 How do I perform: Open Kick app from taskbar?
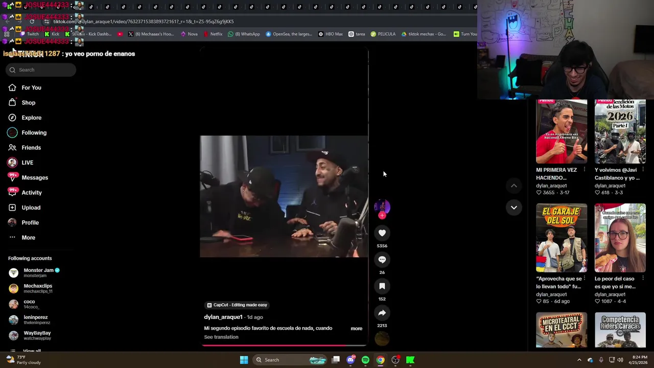[x=410, y=360]
